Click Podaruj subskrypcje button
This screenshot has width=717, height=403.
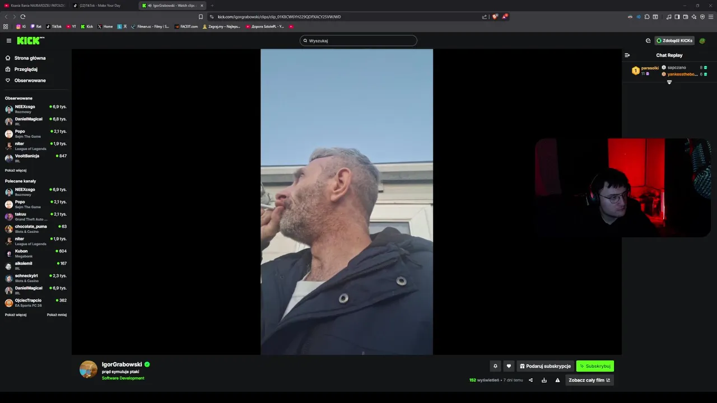coord(545,366)
